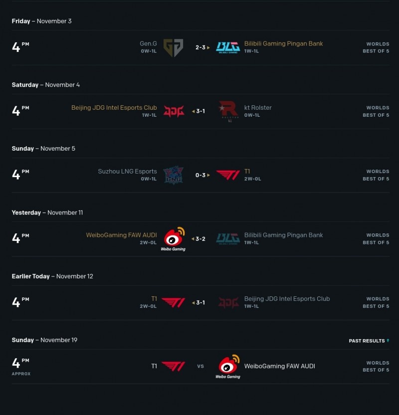Open the kt Rolster team name link
This screenshot has height=415, width=399.
258,108
